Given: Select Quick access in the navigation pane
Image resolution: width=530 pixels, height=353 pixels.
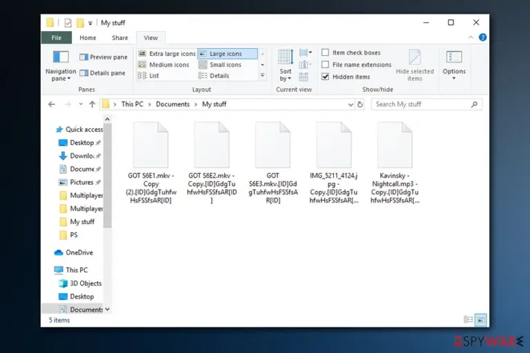Looking at the screenshot, I should (x=79, y=130).
